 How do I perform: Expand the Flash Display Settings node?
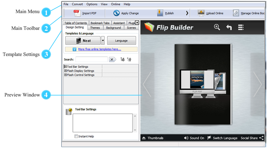pyautogui.click(x=65, y=71)
